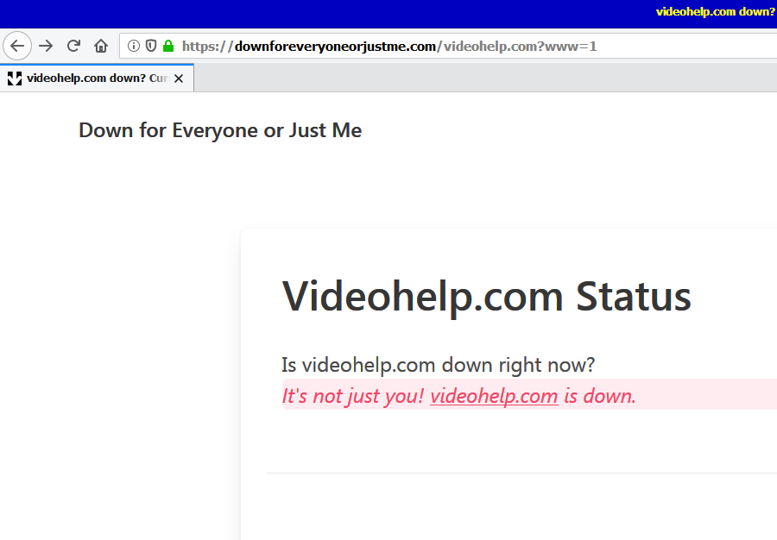Follow the videohelp.com link in the status message
This screenshot has height=540, width=777.
[x=494, y=396]
